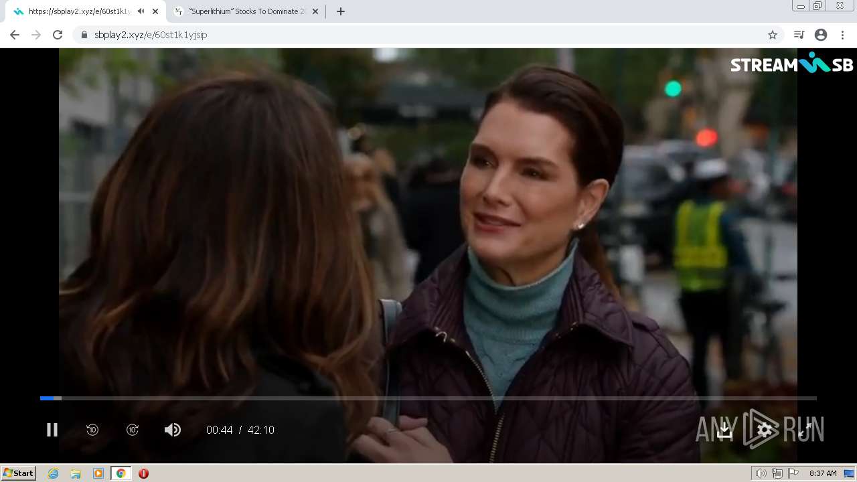Open Windows Media Player from taskbar
This screenshot has height=482, width=857.
coord(98,473)
